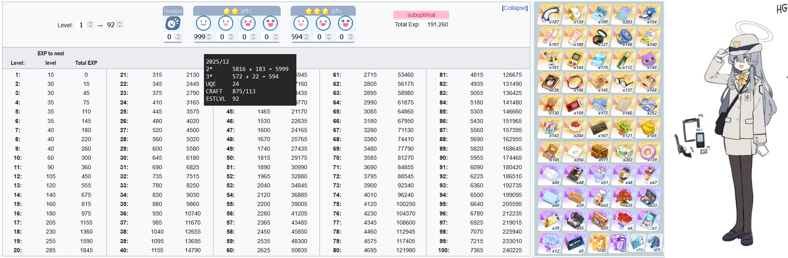
Task: Click the laughing face under three-star gifts
Action: 323,24
